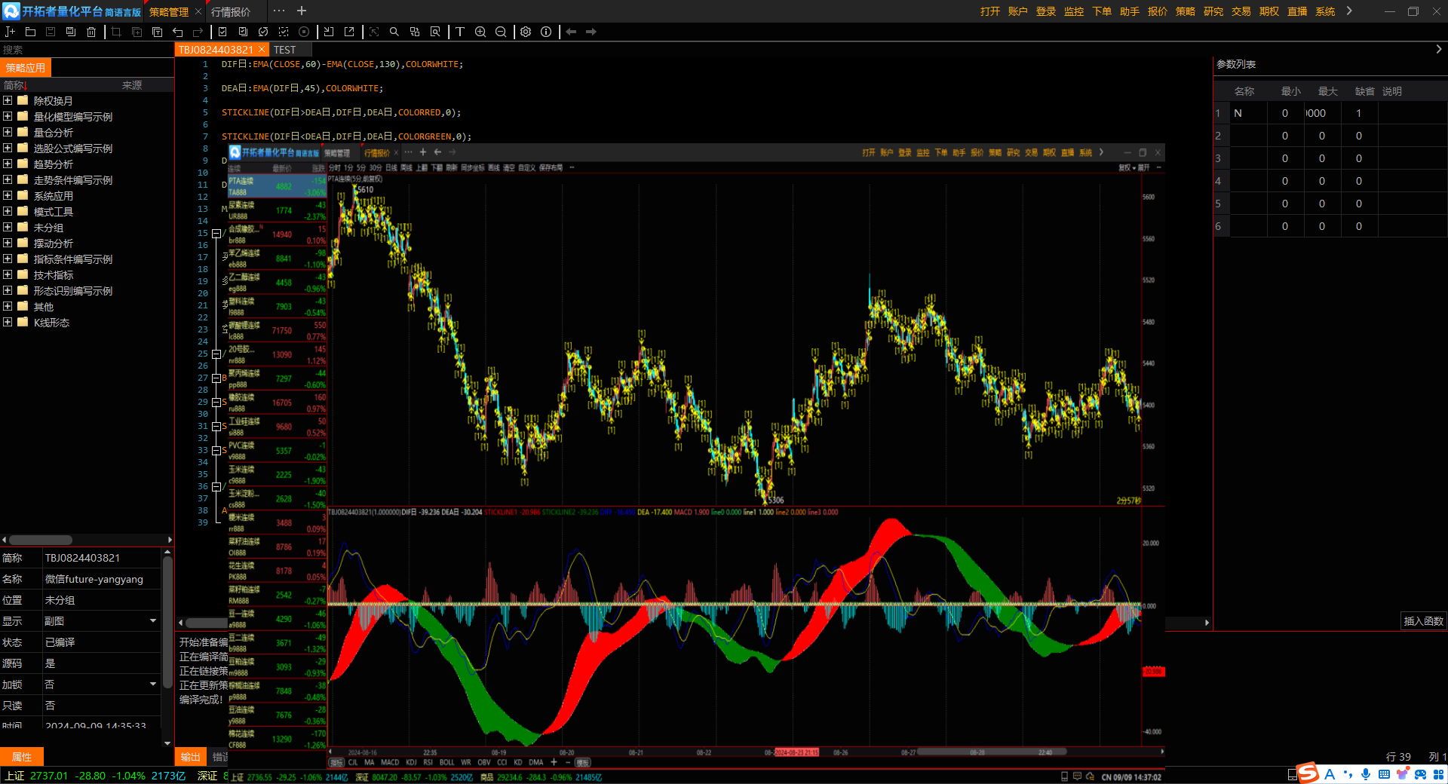Click the BOLL indicator button under chart
1448x784 pixels.
(x=446, y=763)
